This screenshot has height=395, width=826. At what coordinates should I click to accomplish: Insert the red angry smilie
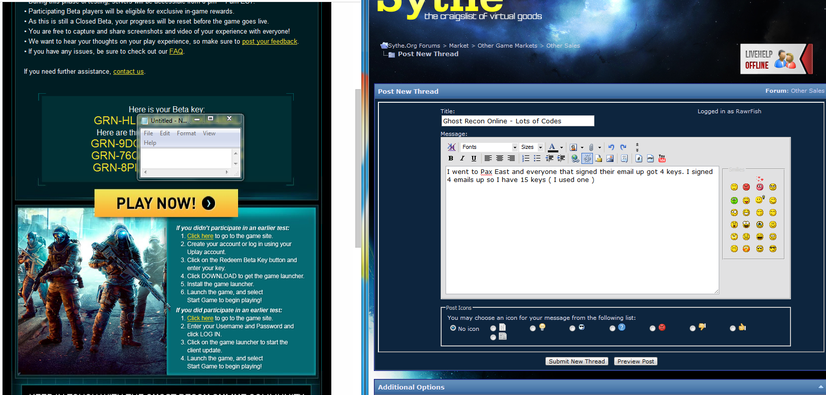click(x=746, y=187)
